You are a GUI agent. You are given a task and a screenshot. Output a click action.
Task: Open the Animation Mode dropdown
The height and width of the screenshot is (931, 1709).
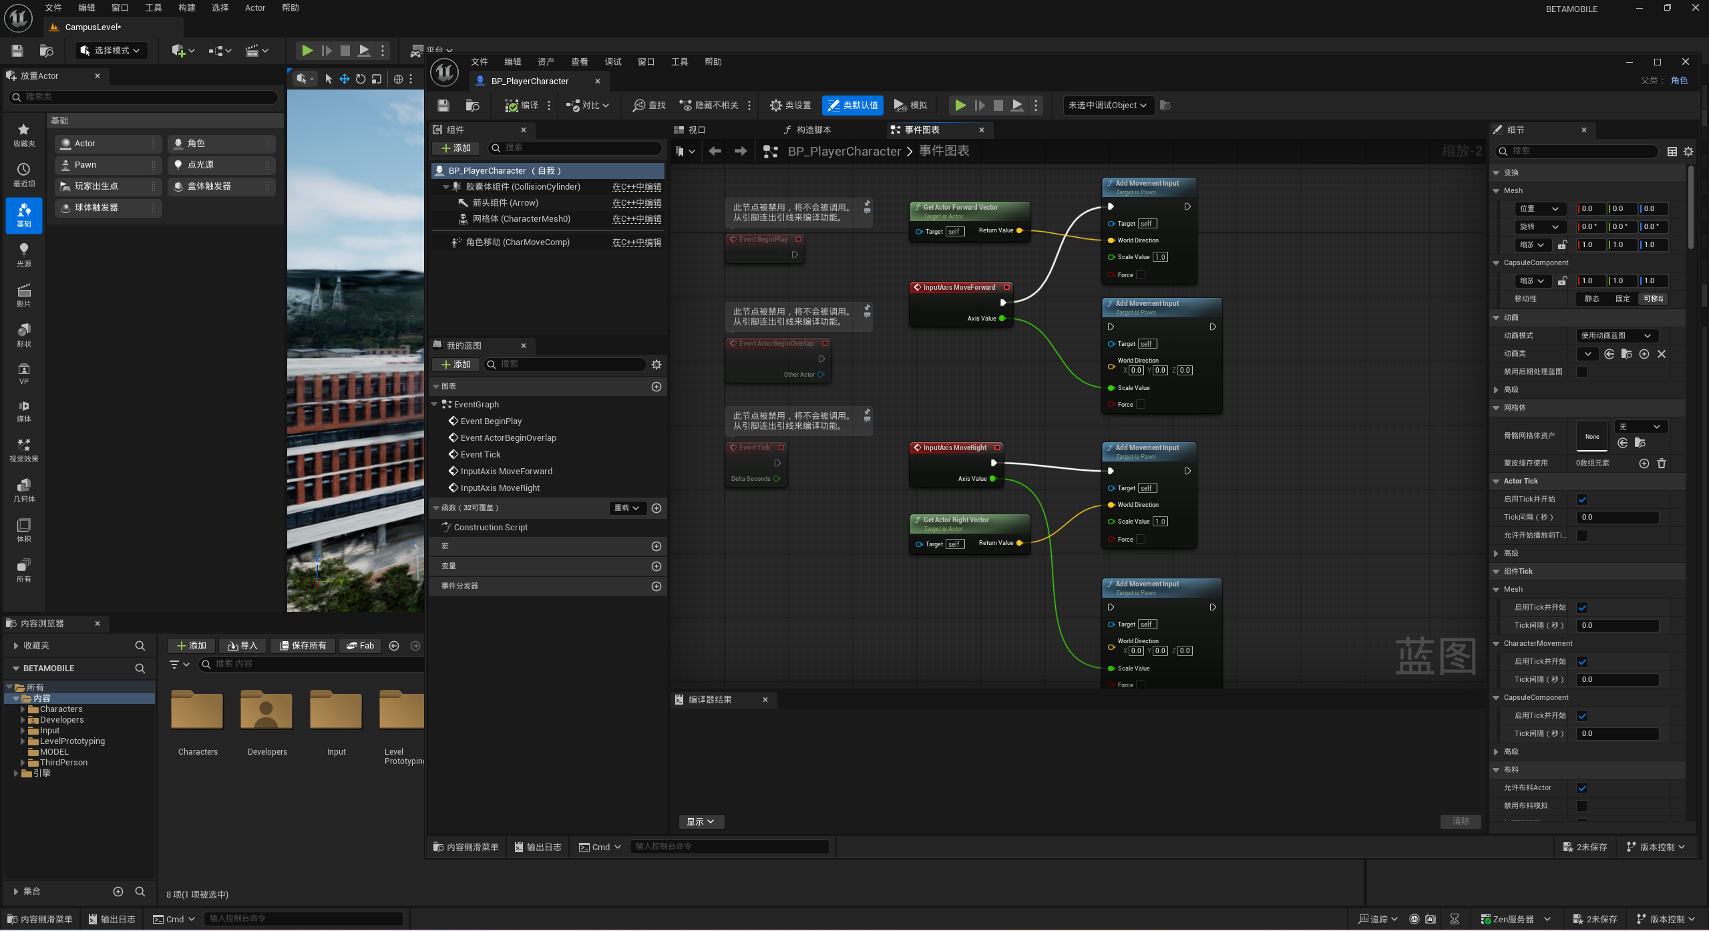click(1616, 336)
